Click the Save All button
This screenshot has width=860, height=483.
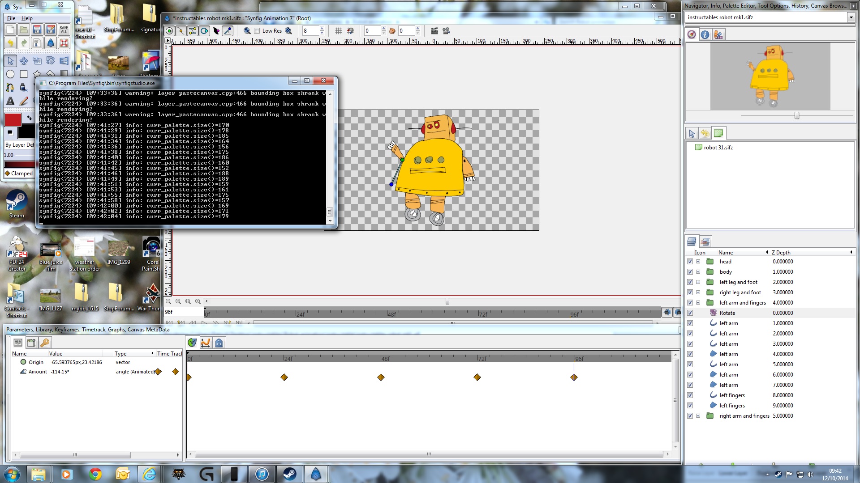tap(64, 30)
